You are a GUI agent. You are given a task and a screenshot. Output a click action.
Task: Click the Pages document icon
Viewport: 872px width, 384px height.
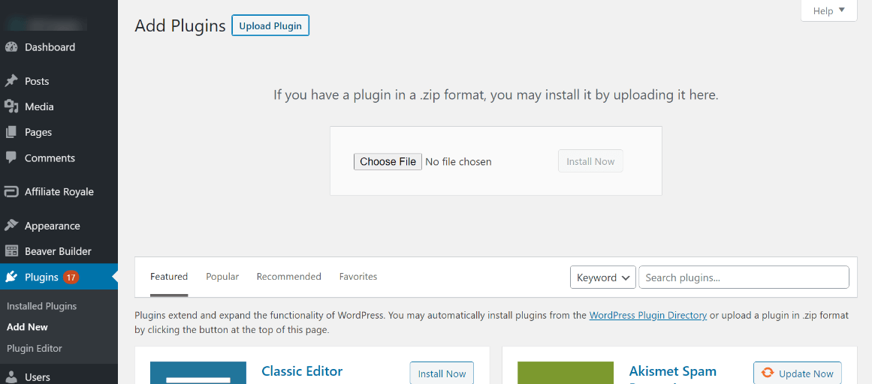click(x=11, y=132)
